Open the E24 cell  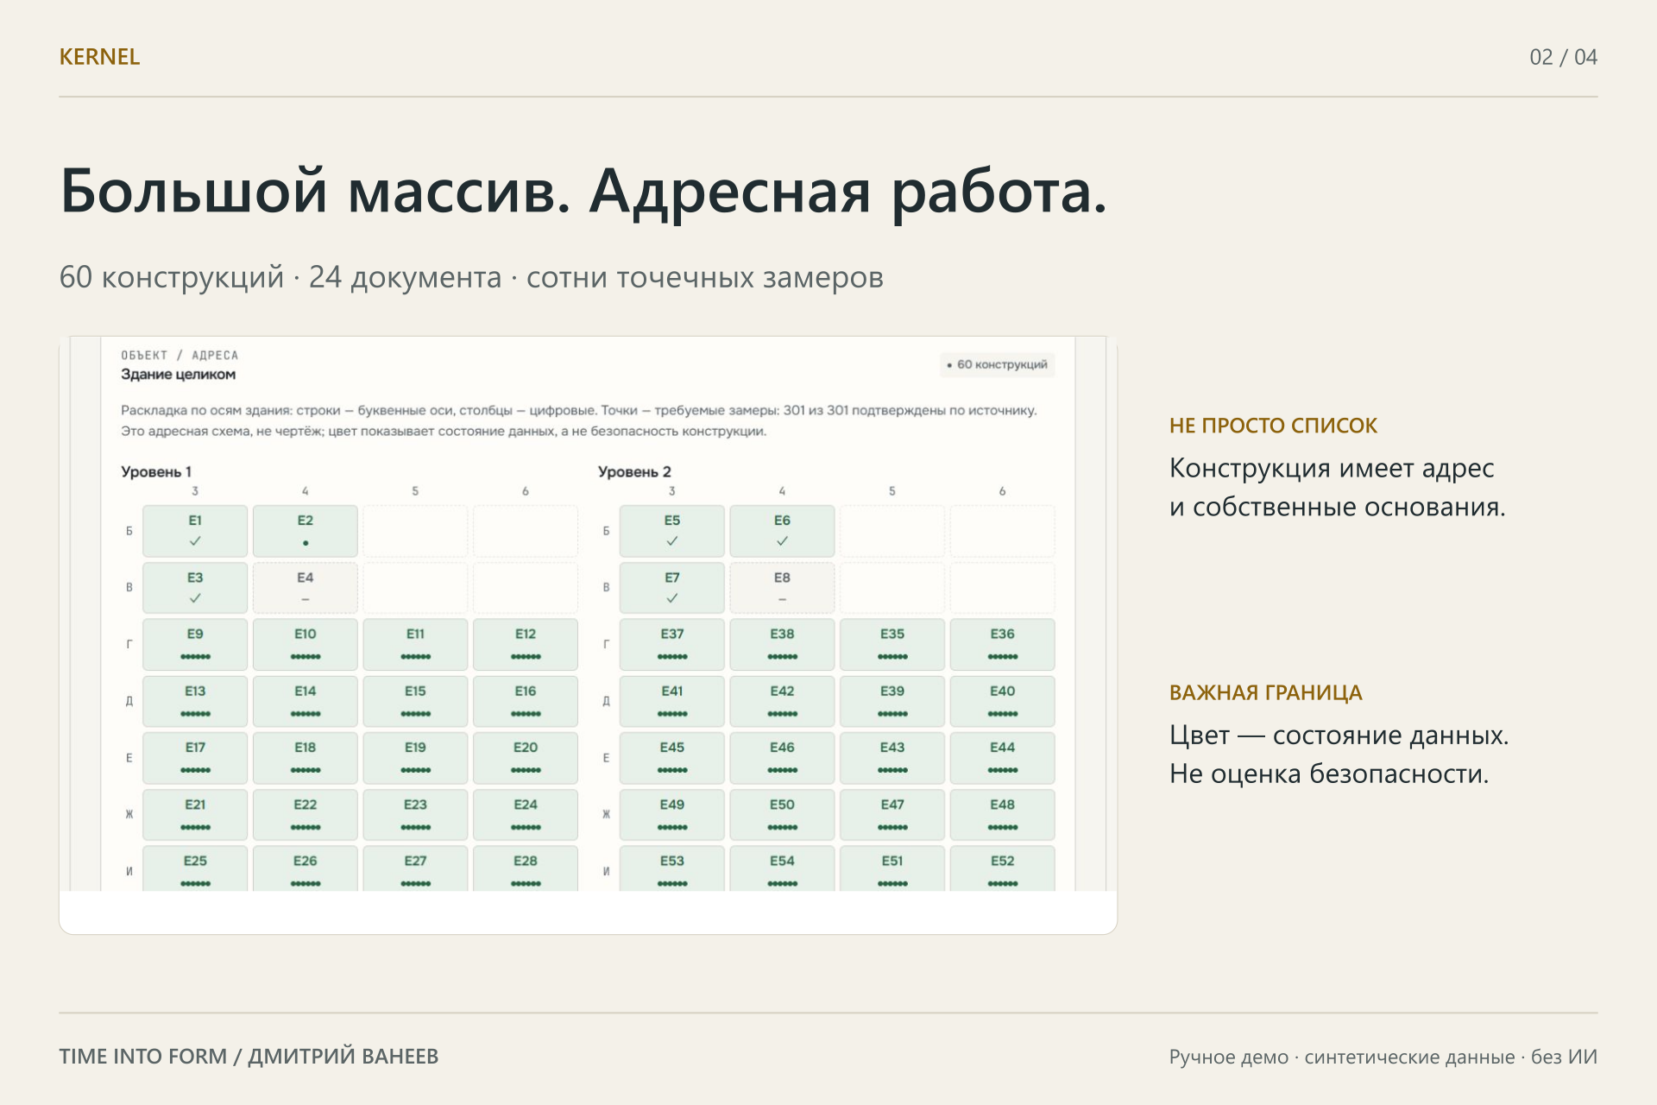coord(526,814)
